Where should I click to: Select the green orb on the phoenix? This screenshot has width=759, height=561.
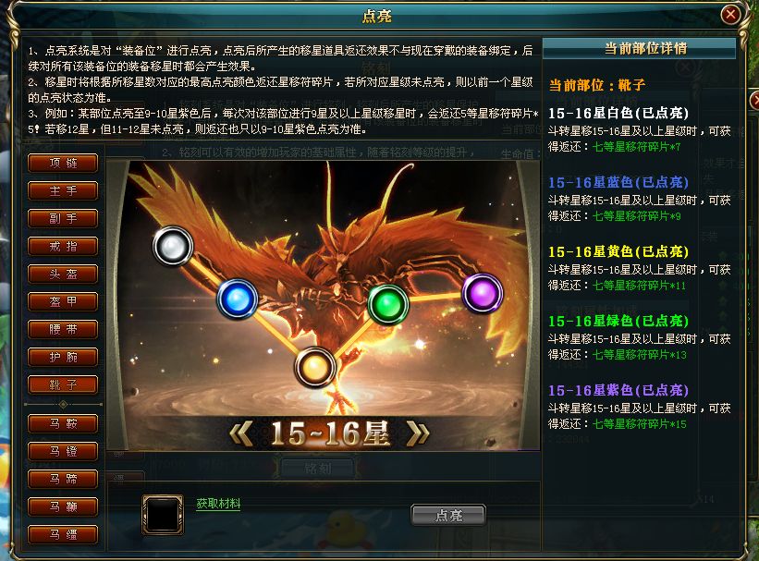(x=387, y=304)
